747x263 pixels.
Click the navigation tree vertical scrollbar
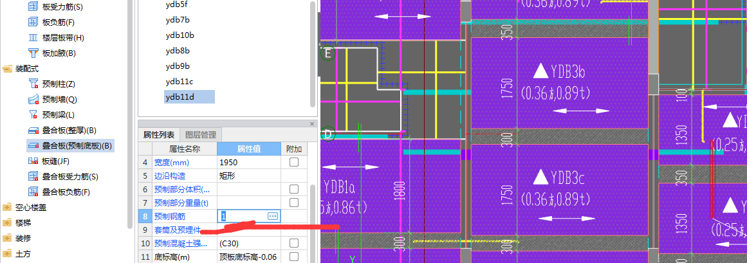point(129,114)
